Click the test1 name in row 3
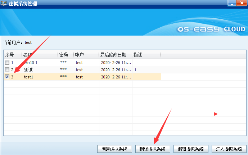Image resolution: width=248 pixels, height=155 pixels. click(29, 77)
